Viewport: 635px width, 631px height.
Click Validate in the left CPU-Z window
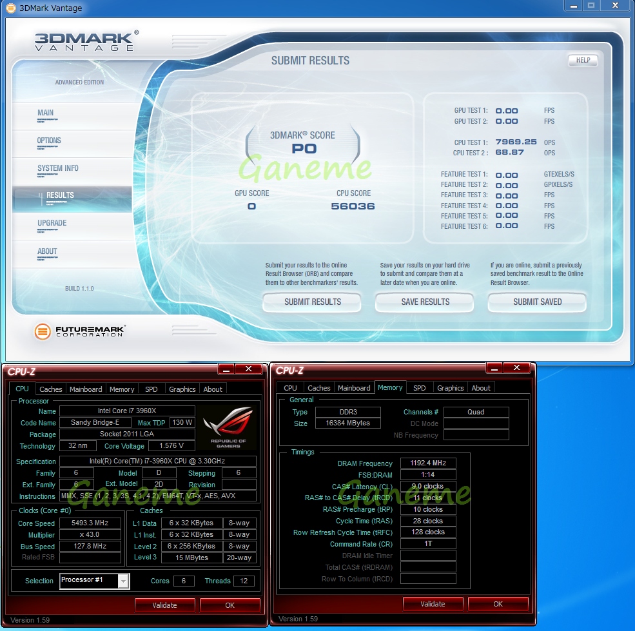[x=164, y=605]
